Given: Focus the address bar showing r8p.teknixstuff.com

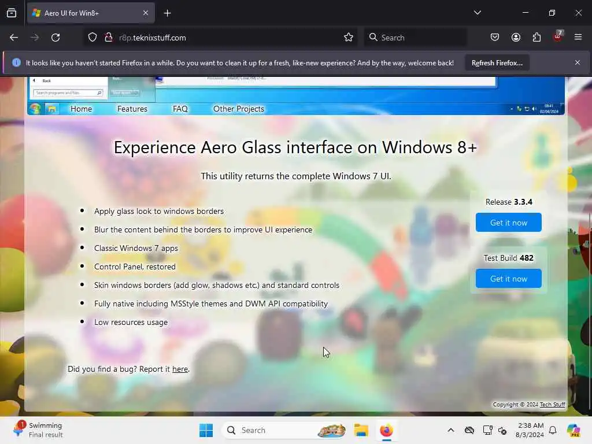Looking at the screenshot, I should tap(219, 38).
